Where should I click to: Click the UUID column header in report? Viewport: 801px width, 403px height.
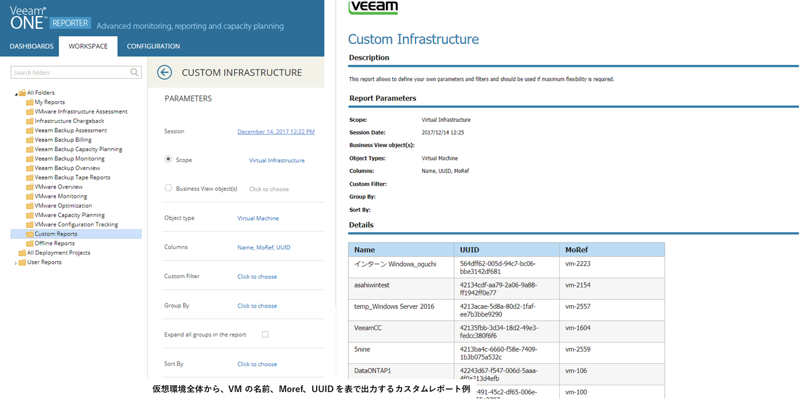pos(507,250)
